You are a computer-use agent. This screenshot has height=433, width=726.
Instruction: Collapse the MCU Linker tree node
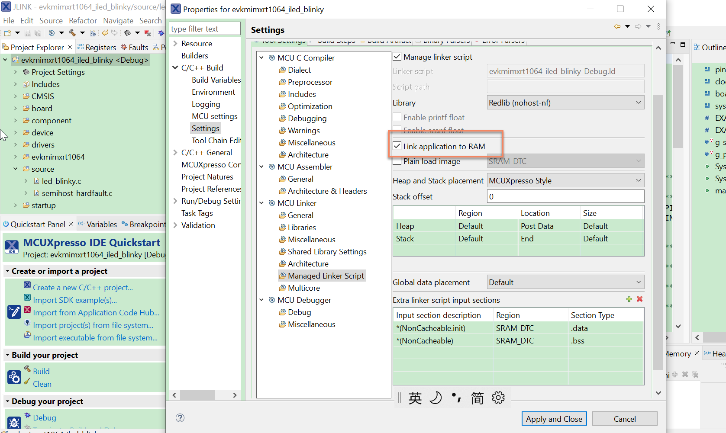[x=261, y=203]
